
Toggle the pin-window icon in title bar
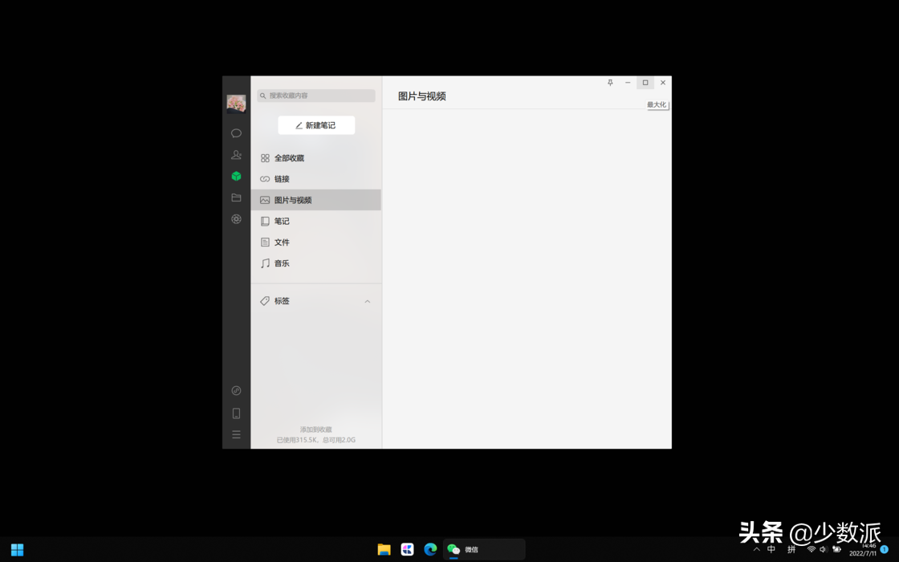[610, 83]
